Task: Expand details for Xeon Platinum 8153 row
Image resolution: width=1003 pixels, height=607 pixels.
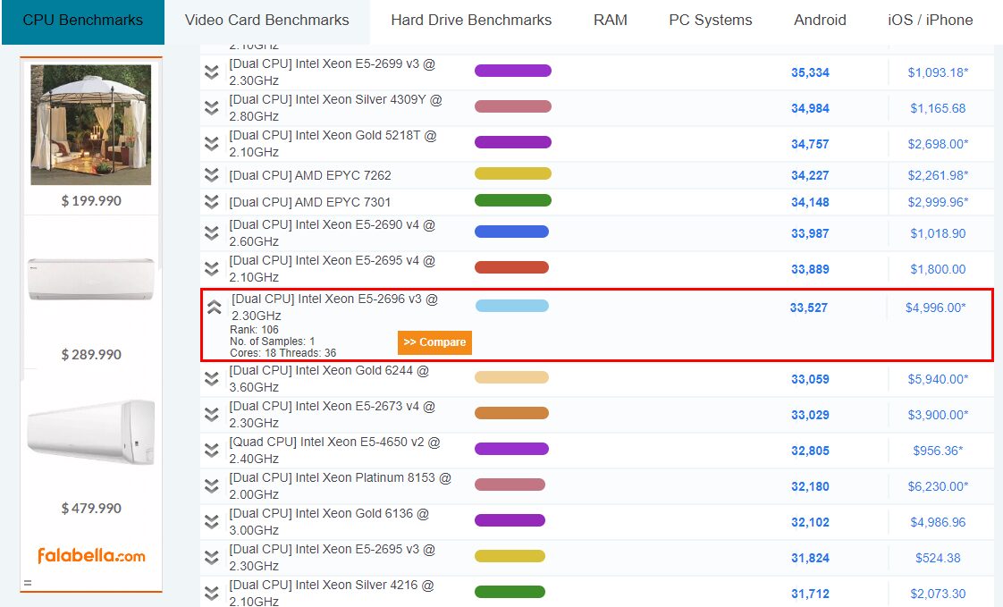Action: pyautogui.click(x=212, y=486)
